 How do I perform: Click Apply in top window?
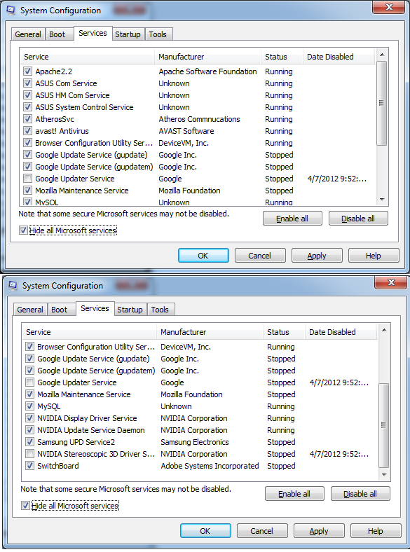coord(317,256)
